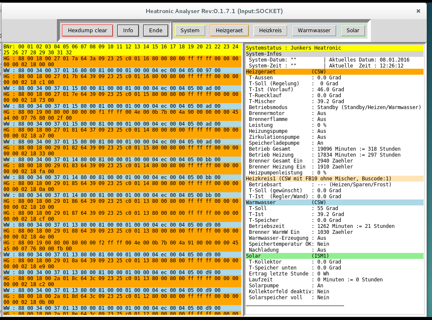
Task: Click the Zirkulationspumpe Aus line
Action: (287, 137)
